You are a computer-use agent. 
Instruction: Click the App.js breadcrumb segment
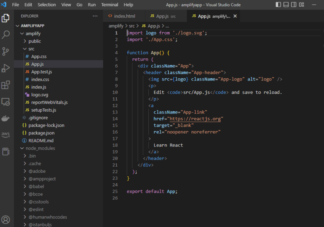[151, 26]
